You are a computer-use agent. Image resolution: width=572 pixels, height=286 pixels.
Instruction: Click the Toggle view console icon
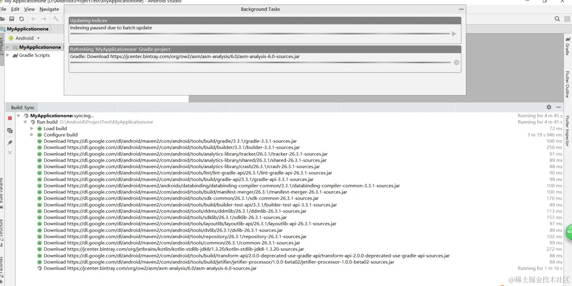click(x=10, y=130)
